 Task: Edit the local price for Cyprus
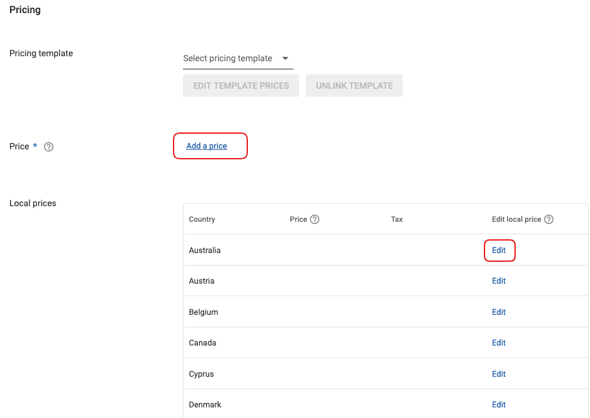[499, 374]
